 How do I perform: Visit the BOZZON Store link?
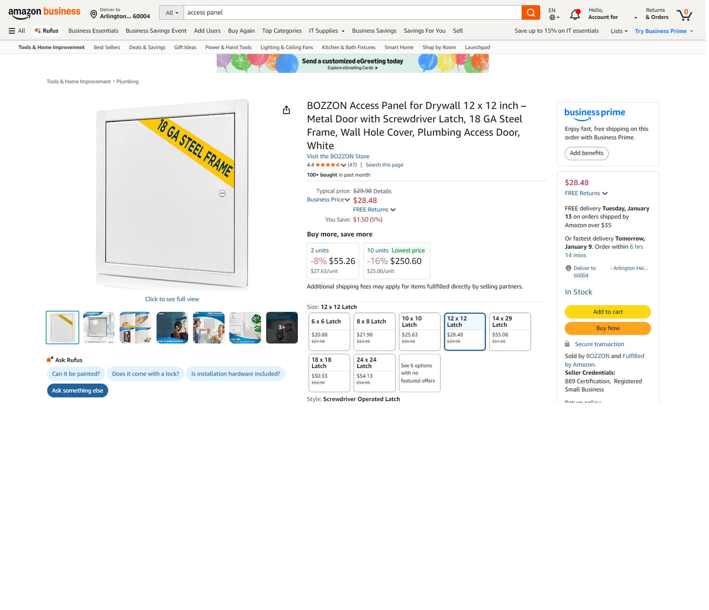[338, 156]
